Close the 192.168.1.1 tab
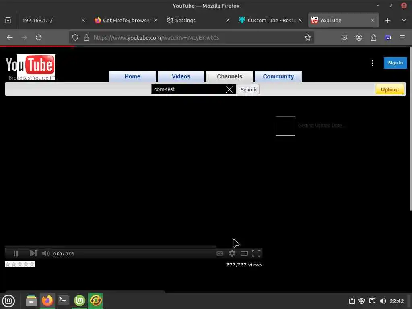This screenshot has width=412, height=309. 83,20
